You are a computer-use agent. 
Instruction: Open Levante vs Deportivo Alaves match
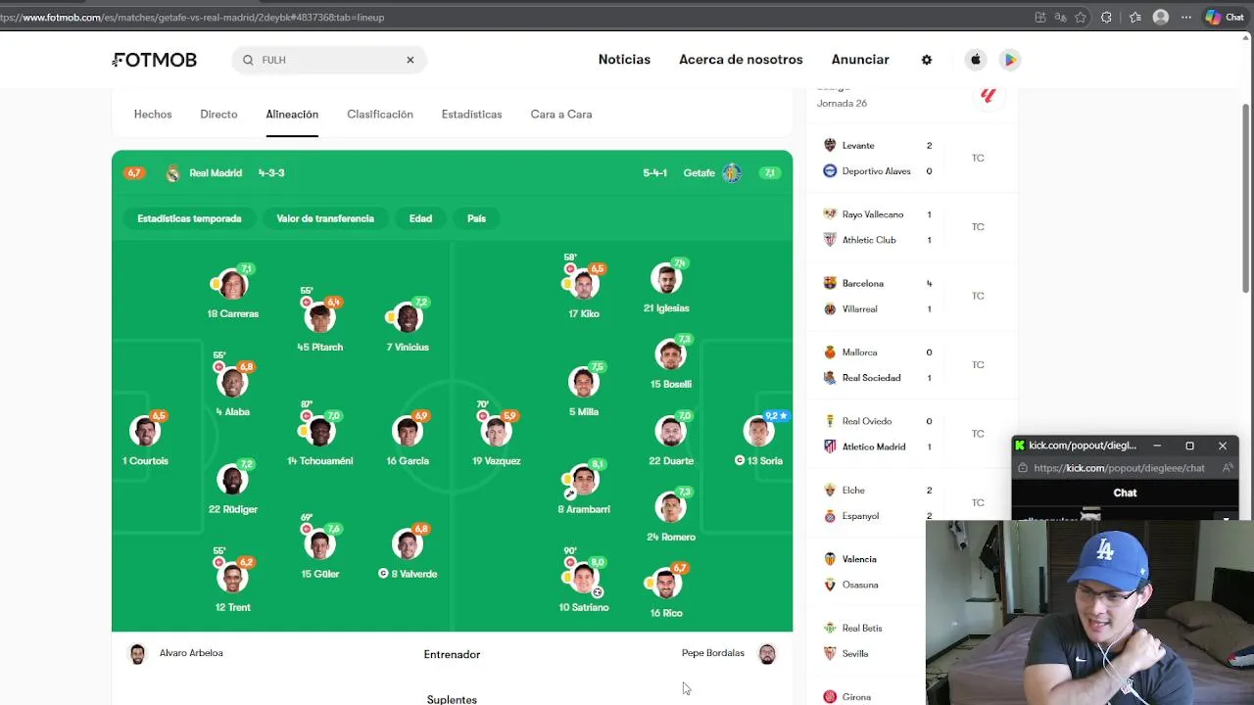pyautogui.click(x=911, y=158)
